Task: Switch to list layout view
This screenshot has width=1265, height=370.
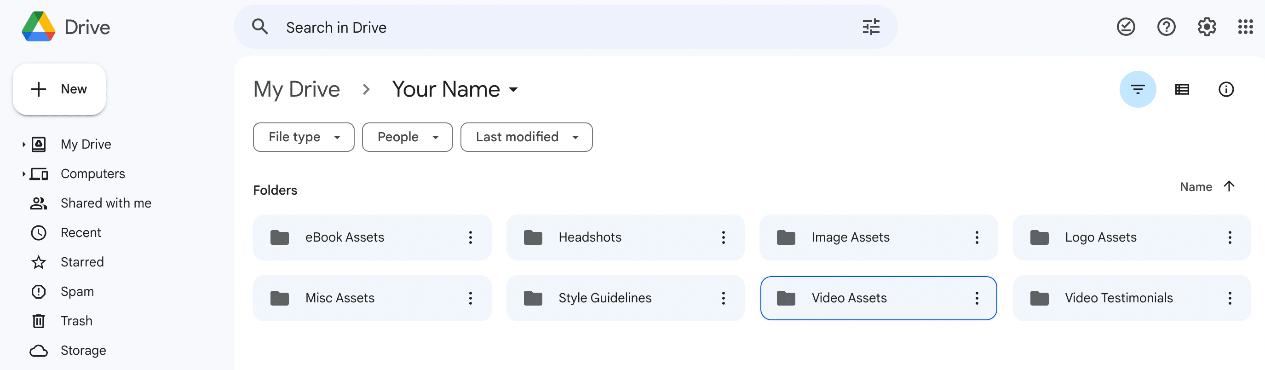Action: (1182, 89)
